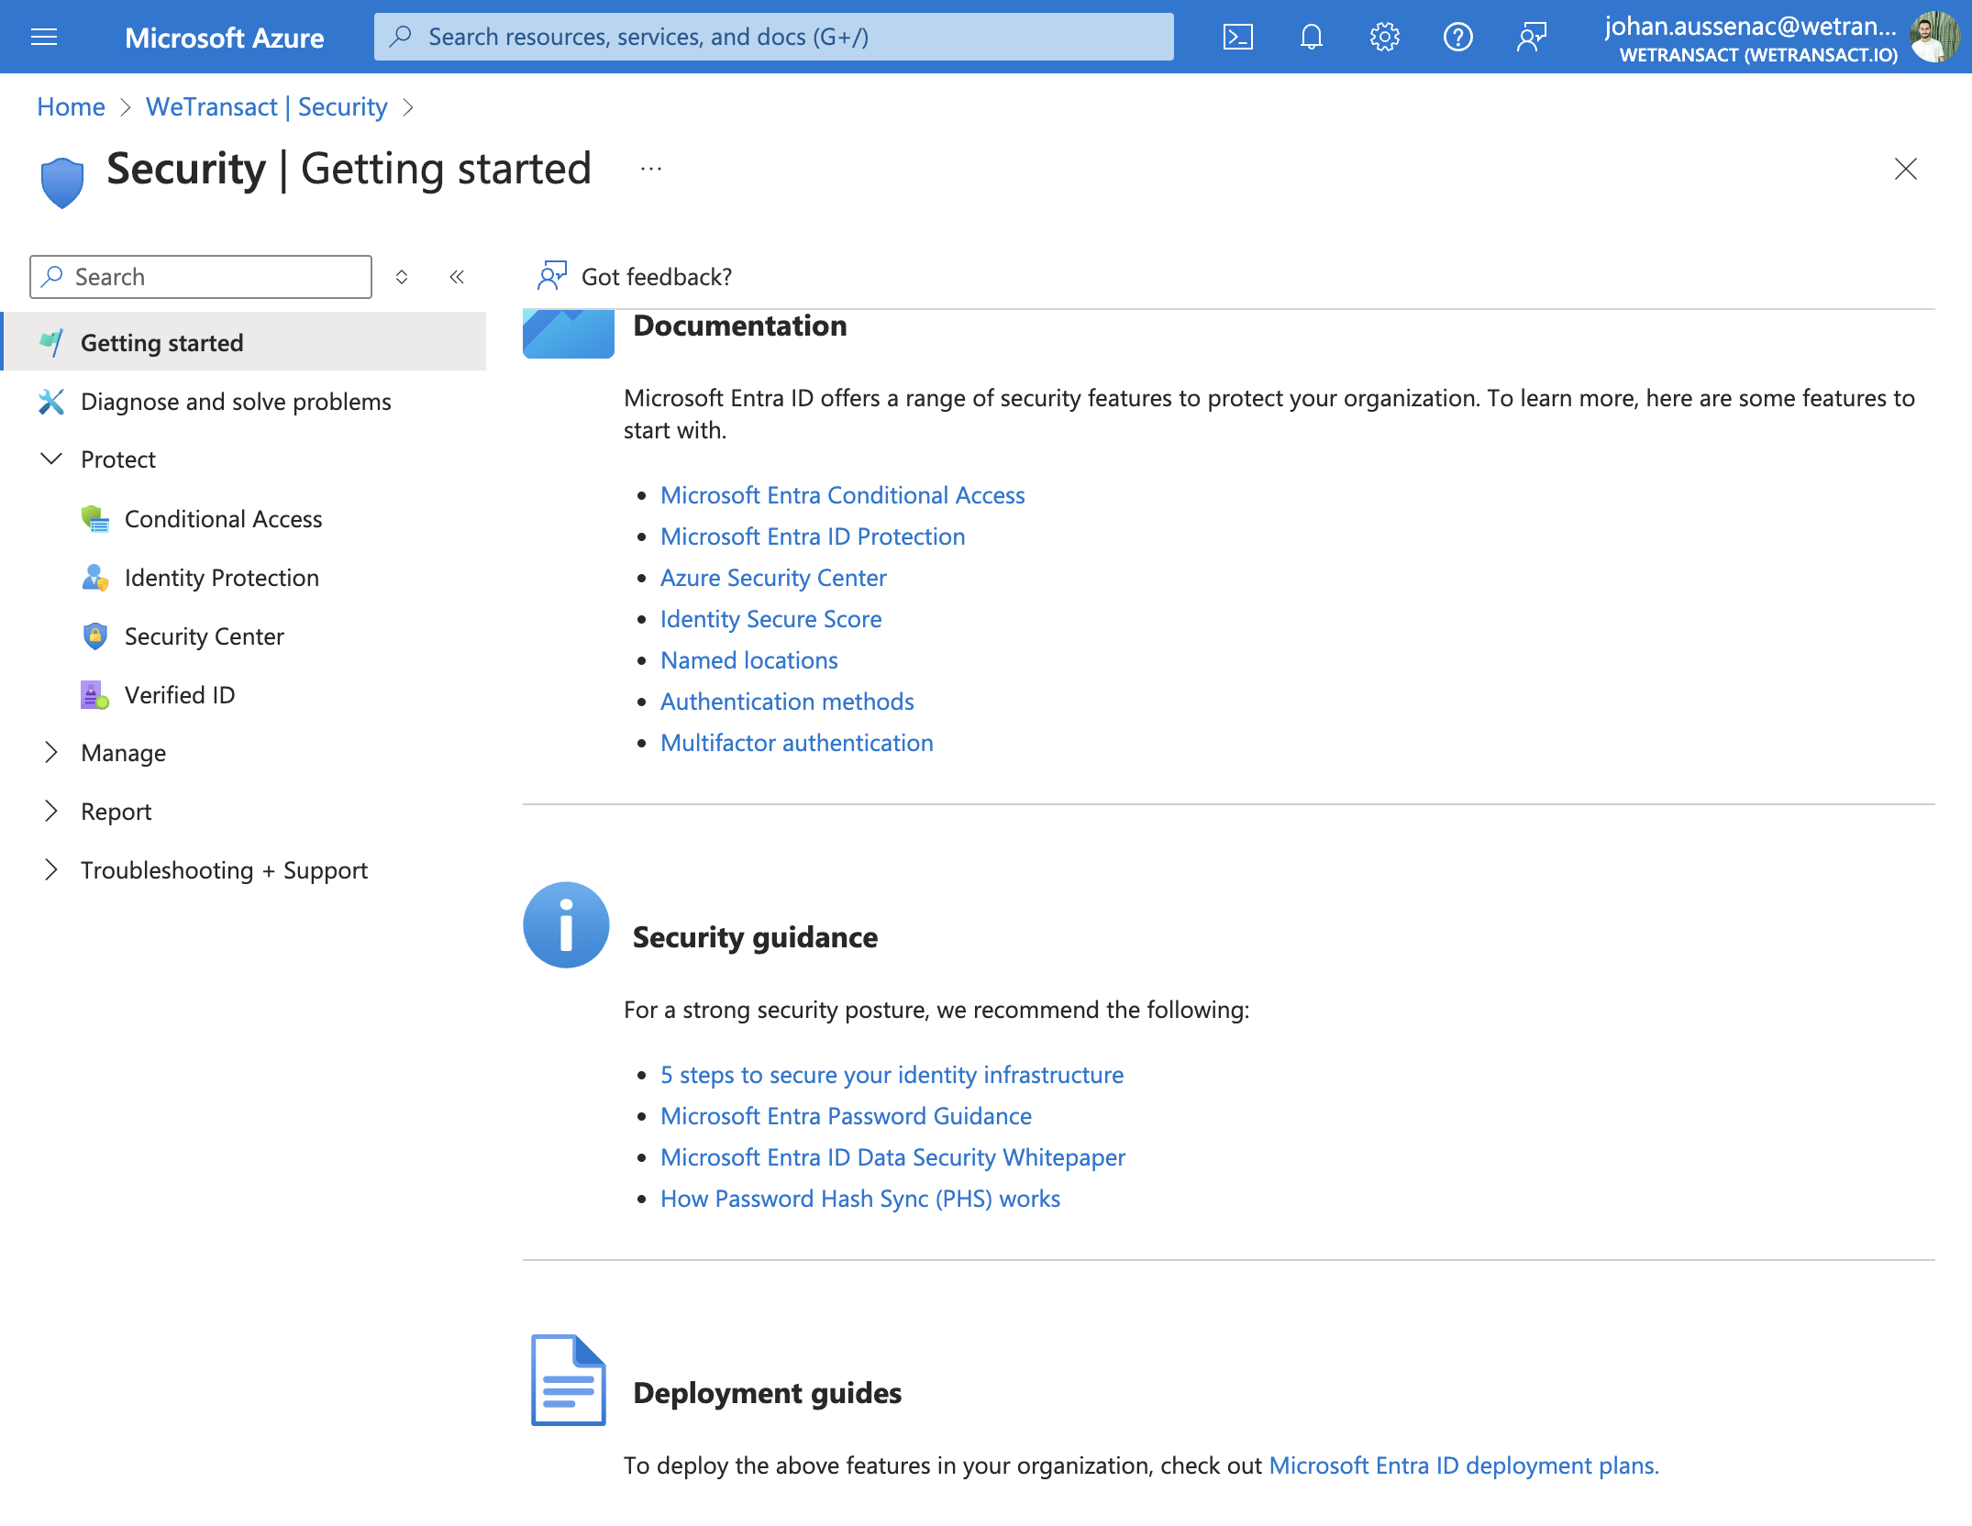Viewport: 1972px width, 1526px height.
Task: Open Azure Security Center documentation link
Action: tap(773, 578)
